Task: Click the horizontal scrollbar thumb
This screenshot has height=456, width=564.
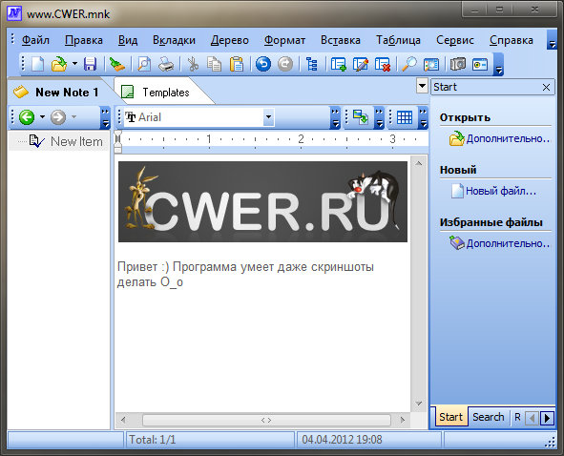Action: pyautogui.click(x=266, y=420)
